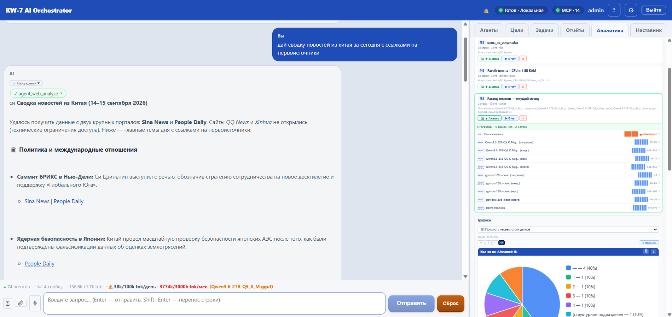Click the Сброс reset button

pyautogui.click(x=451, y=303)
